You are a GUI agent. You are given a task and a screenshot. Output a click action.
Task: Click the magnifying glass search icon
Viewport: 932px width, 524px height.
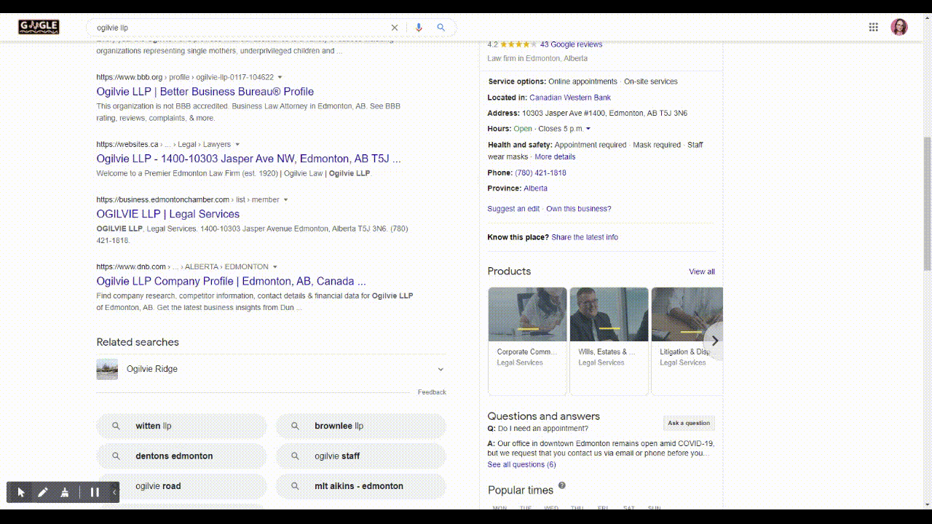441,28
